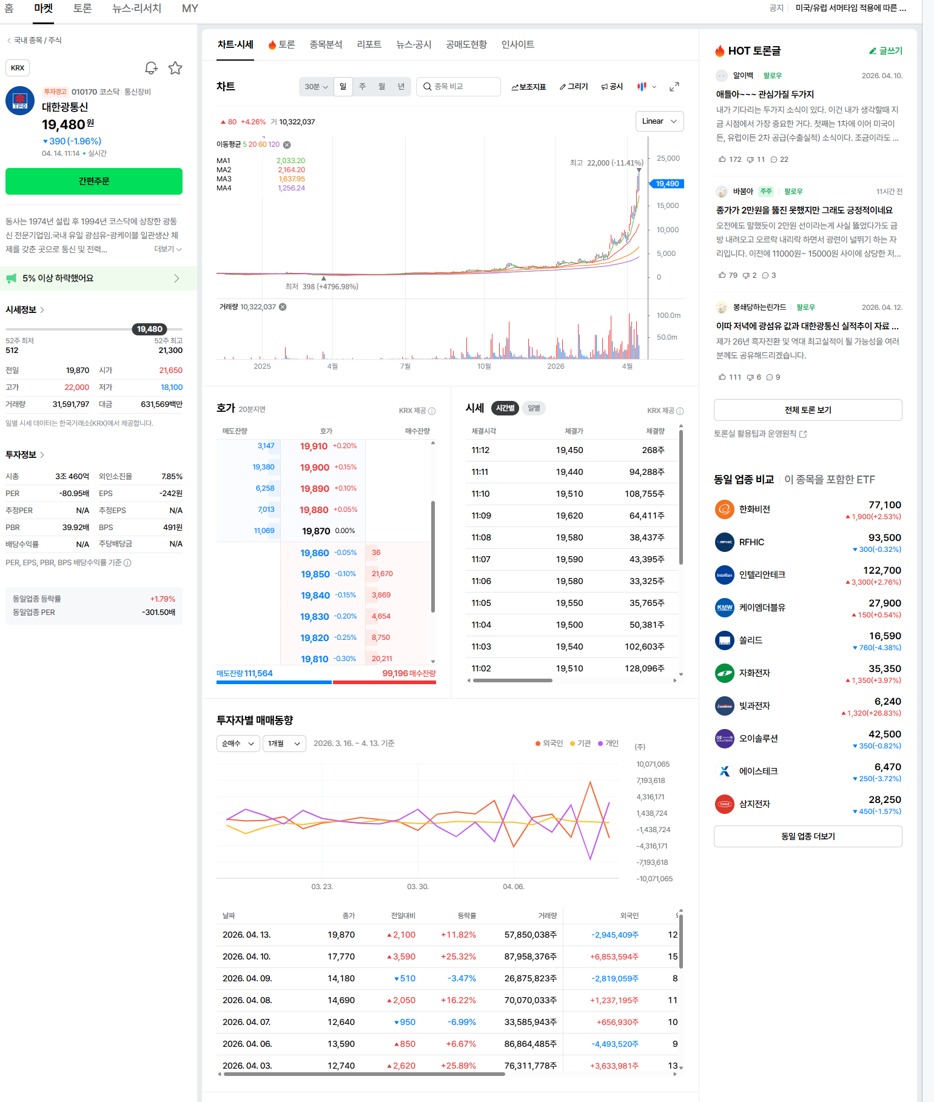The width and height of the screenshot is (934, 1102).
Task: Click the price alert bell icon
Action: coord(151,68)
